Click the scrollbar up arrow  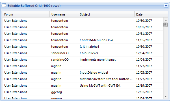pos(166,20)
